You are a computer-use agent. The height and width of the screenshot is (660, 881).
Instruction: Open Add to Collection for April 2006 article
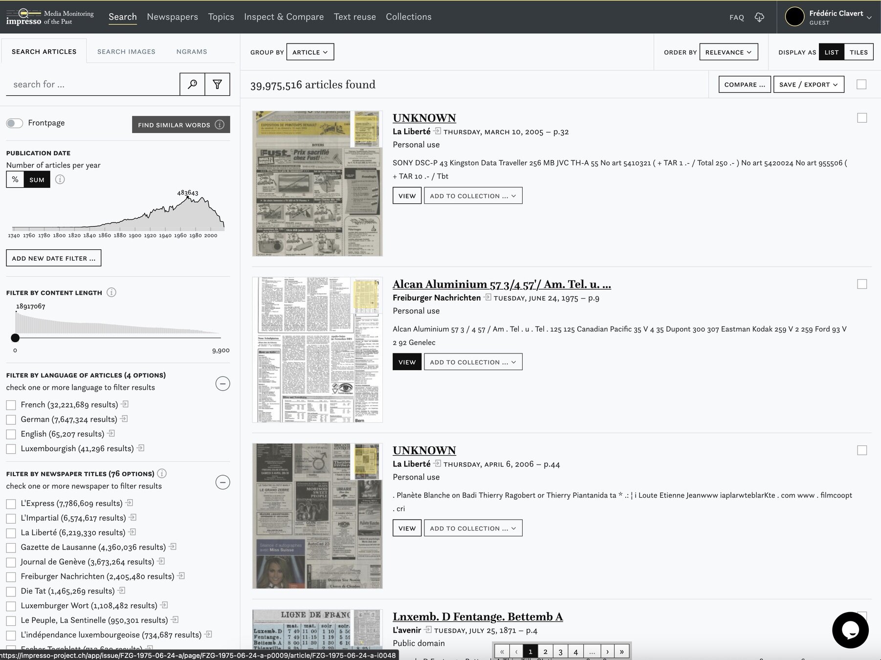[x=473, y=528]
